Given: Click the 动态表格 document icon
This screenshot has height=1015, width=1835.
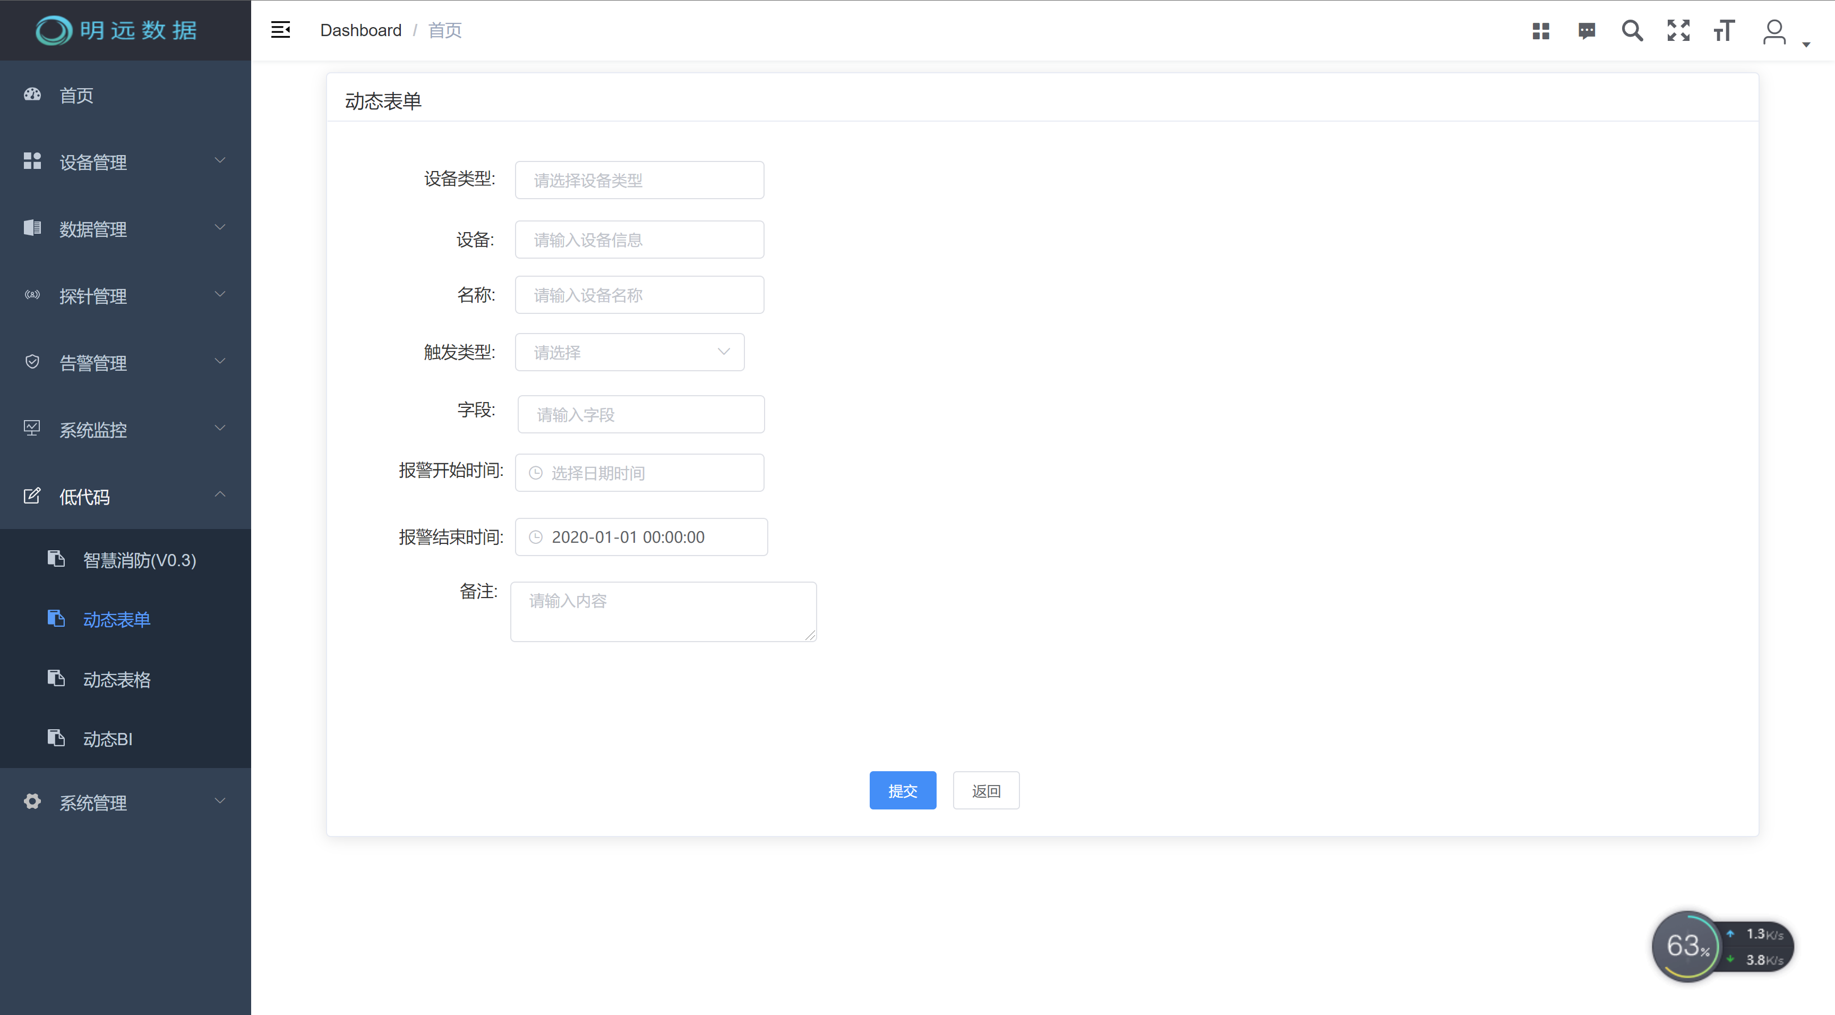Looking at the screenshot, I should (x=56, y=678).
